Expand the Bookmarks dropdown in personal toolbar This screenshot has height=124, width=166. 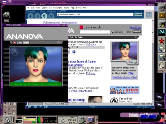33,11
